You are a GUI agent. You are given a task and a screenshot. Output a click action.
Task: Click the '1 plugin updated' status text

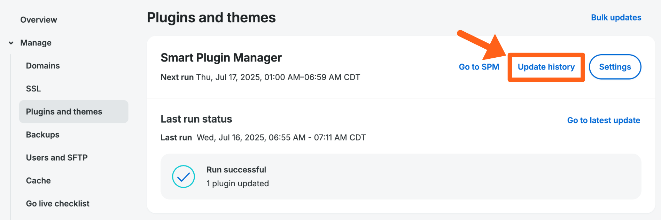(238, 184)
